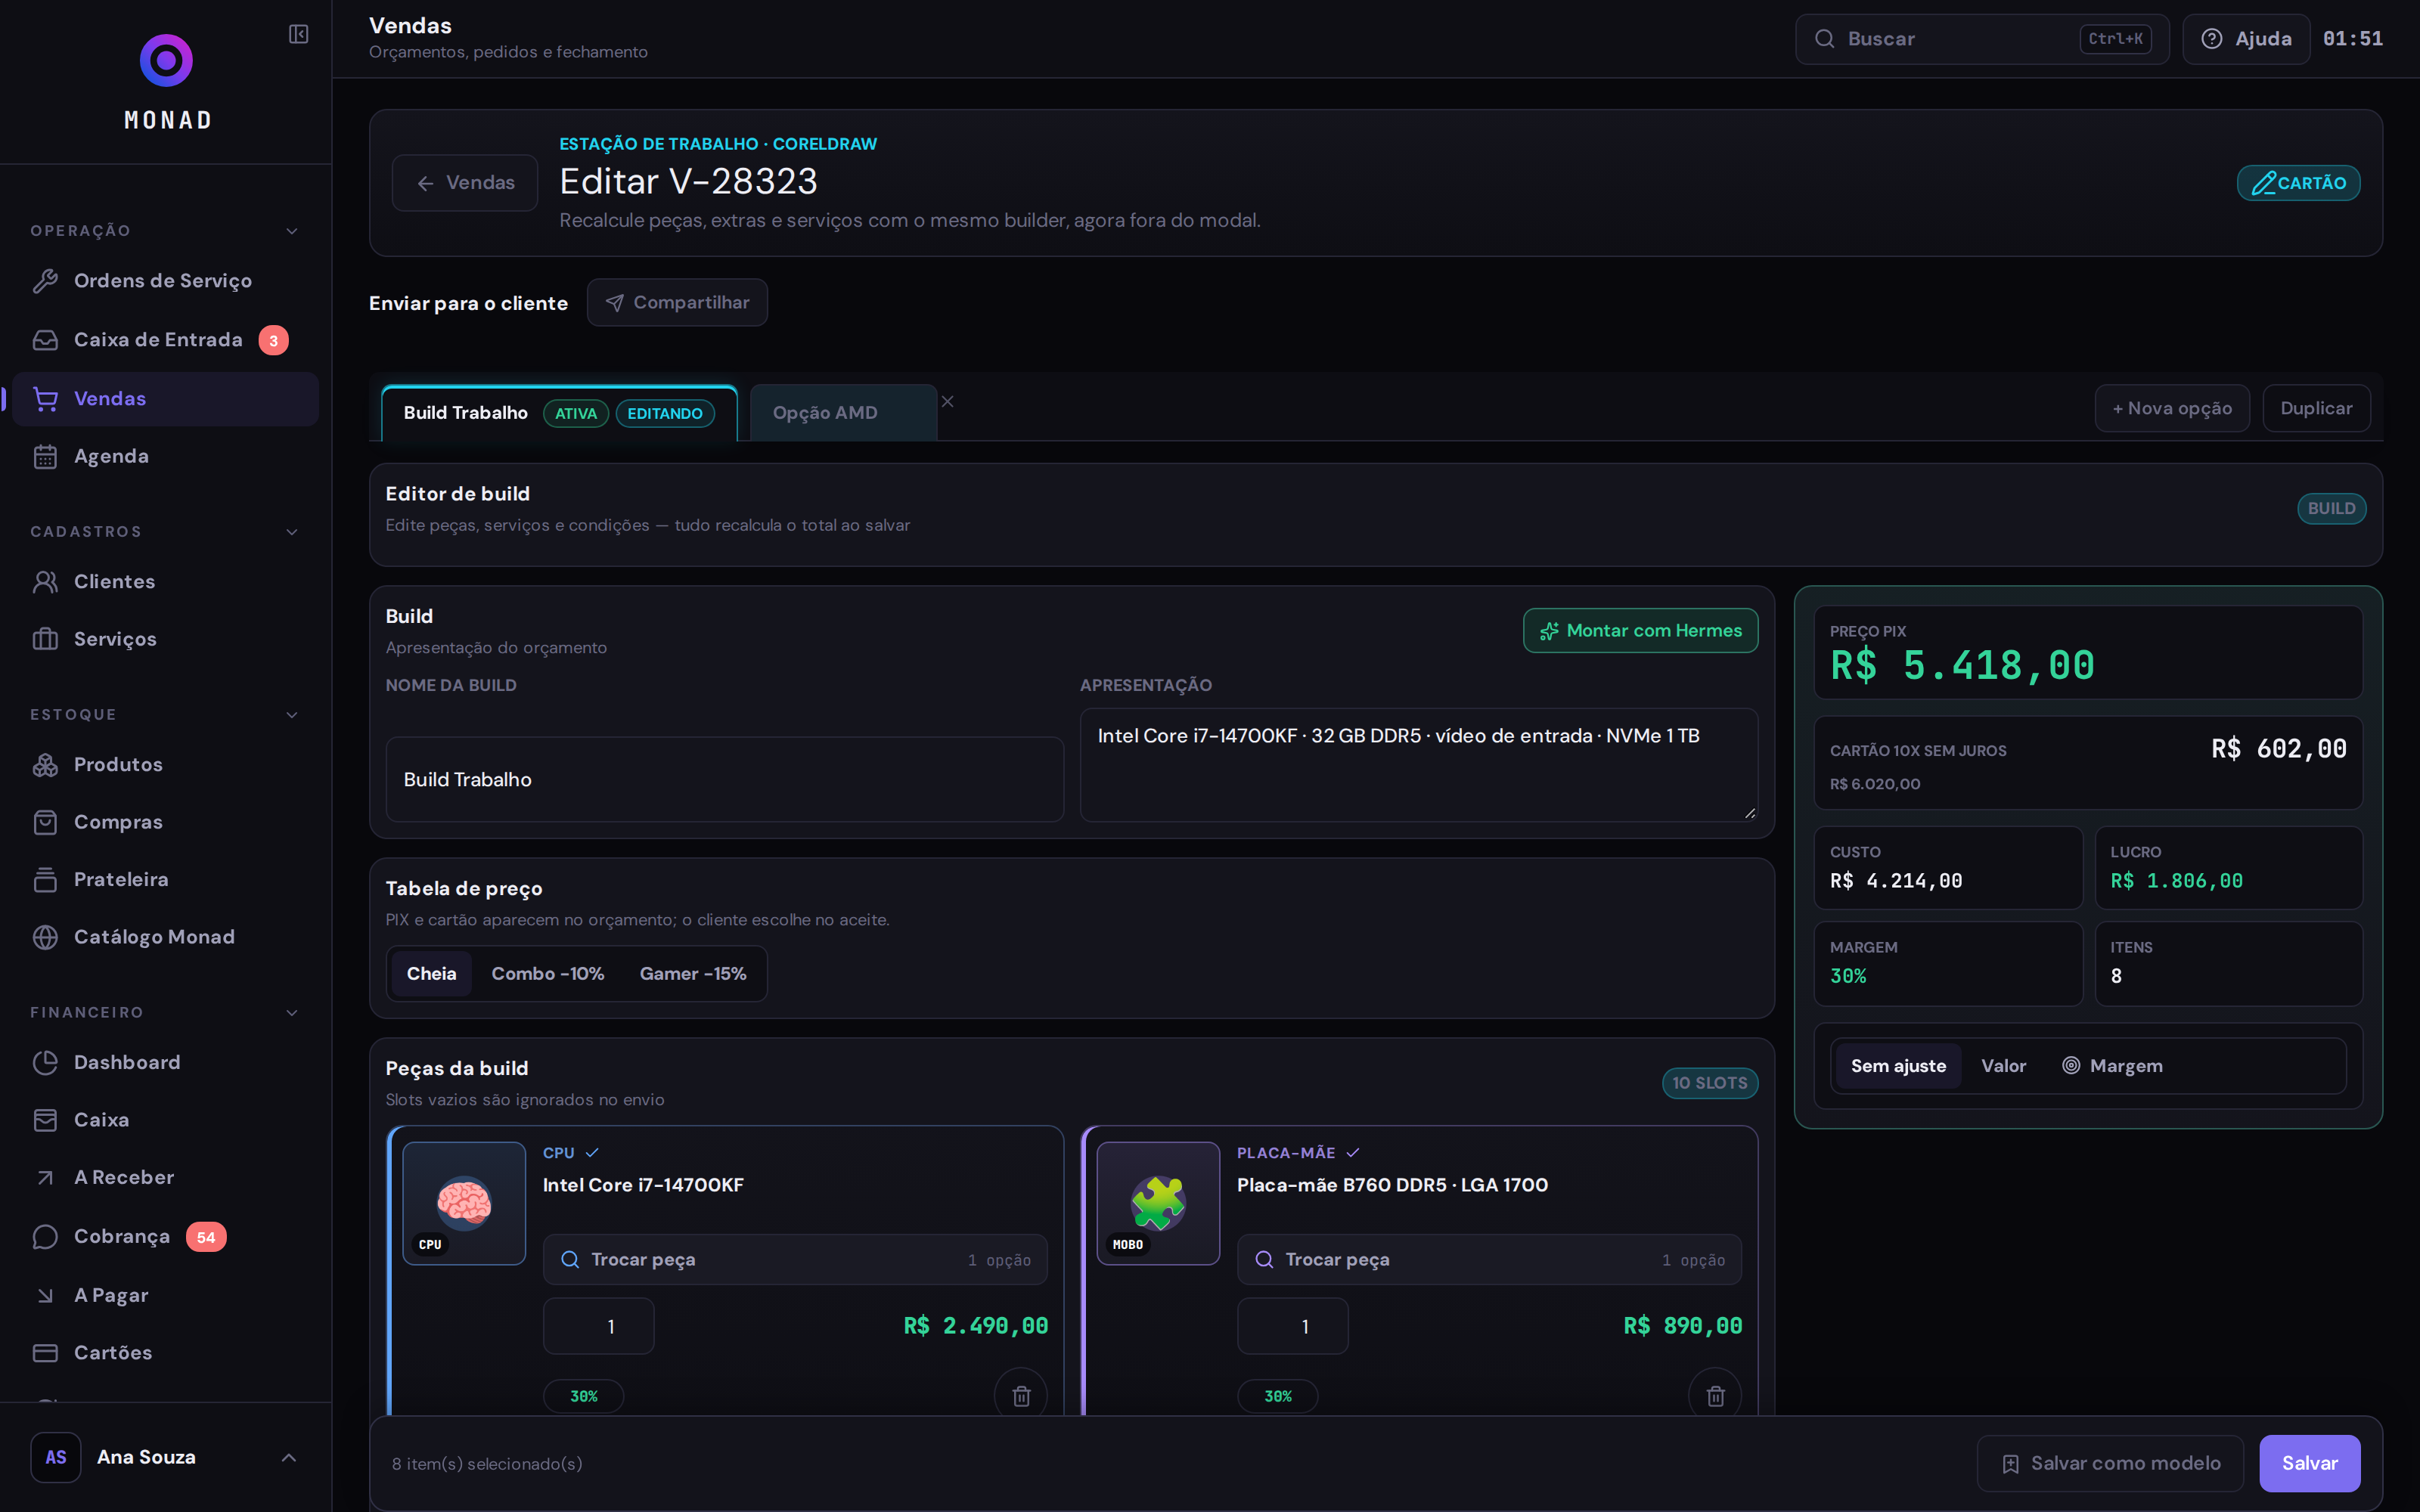
Task: Choose Sem ajuste adjustment mode
Action: pyautogui.click(x=1898, y=1066)
